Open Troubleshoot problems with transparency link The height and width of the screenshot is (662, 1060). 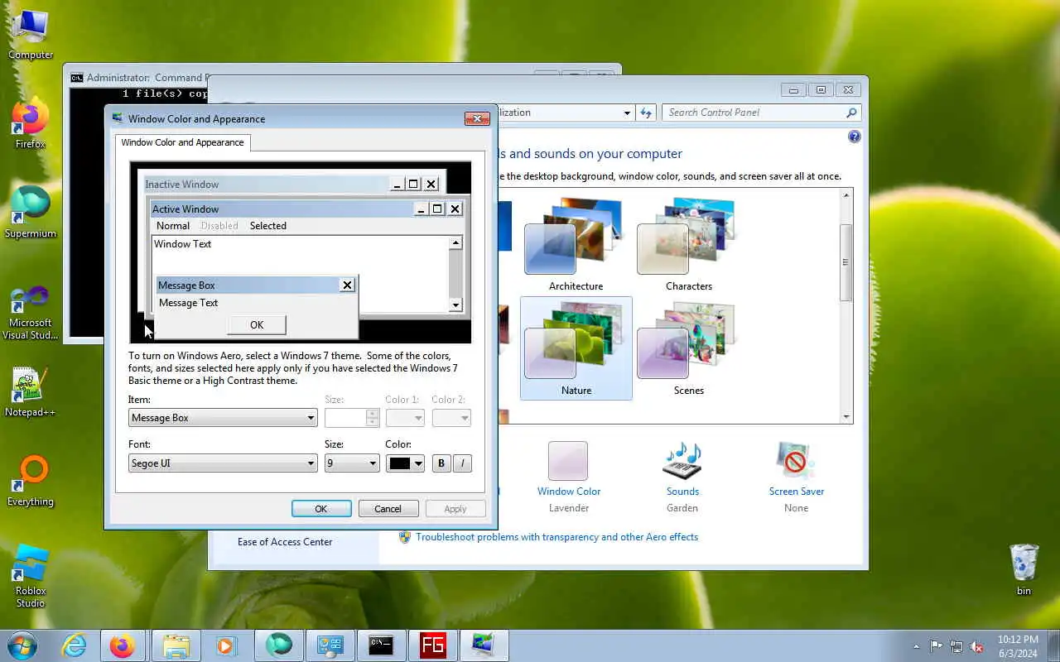(x=556, y=537)
